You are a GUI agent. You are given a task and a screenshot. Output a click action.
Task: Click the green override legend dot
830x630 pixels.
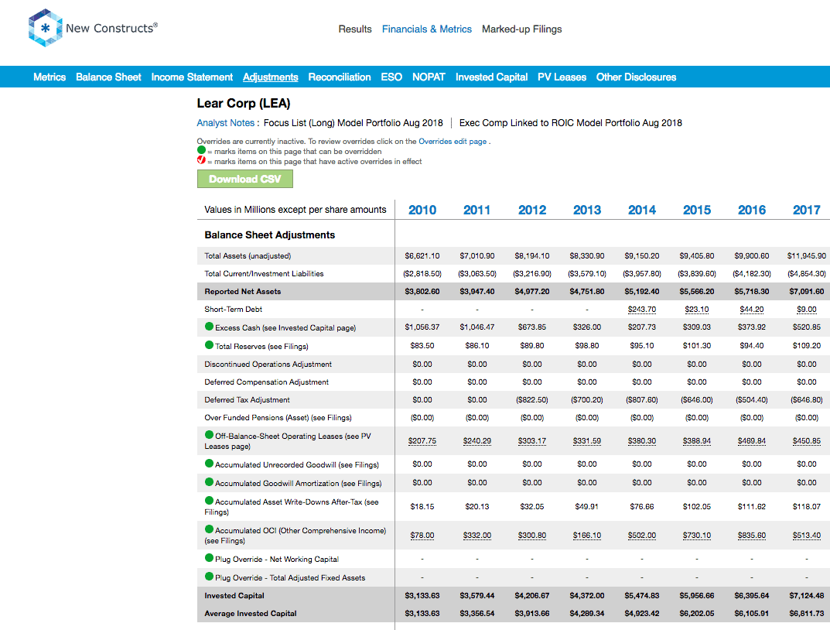click(201, 150)
